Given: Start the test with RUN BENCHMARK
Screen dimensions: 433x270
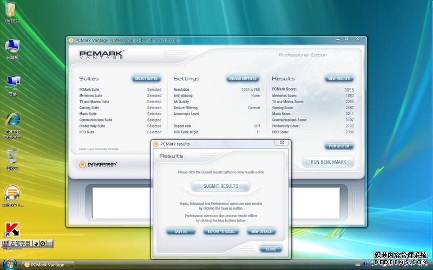Looking at the screenshot, I should (328, 162).
